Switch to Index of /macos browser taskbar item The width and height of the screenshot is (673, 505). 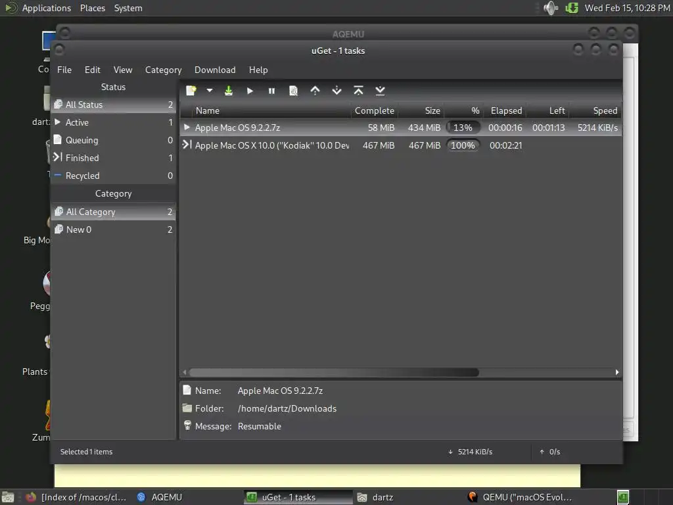76,497
